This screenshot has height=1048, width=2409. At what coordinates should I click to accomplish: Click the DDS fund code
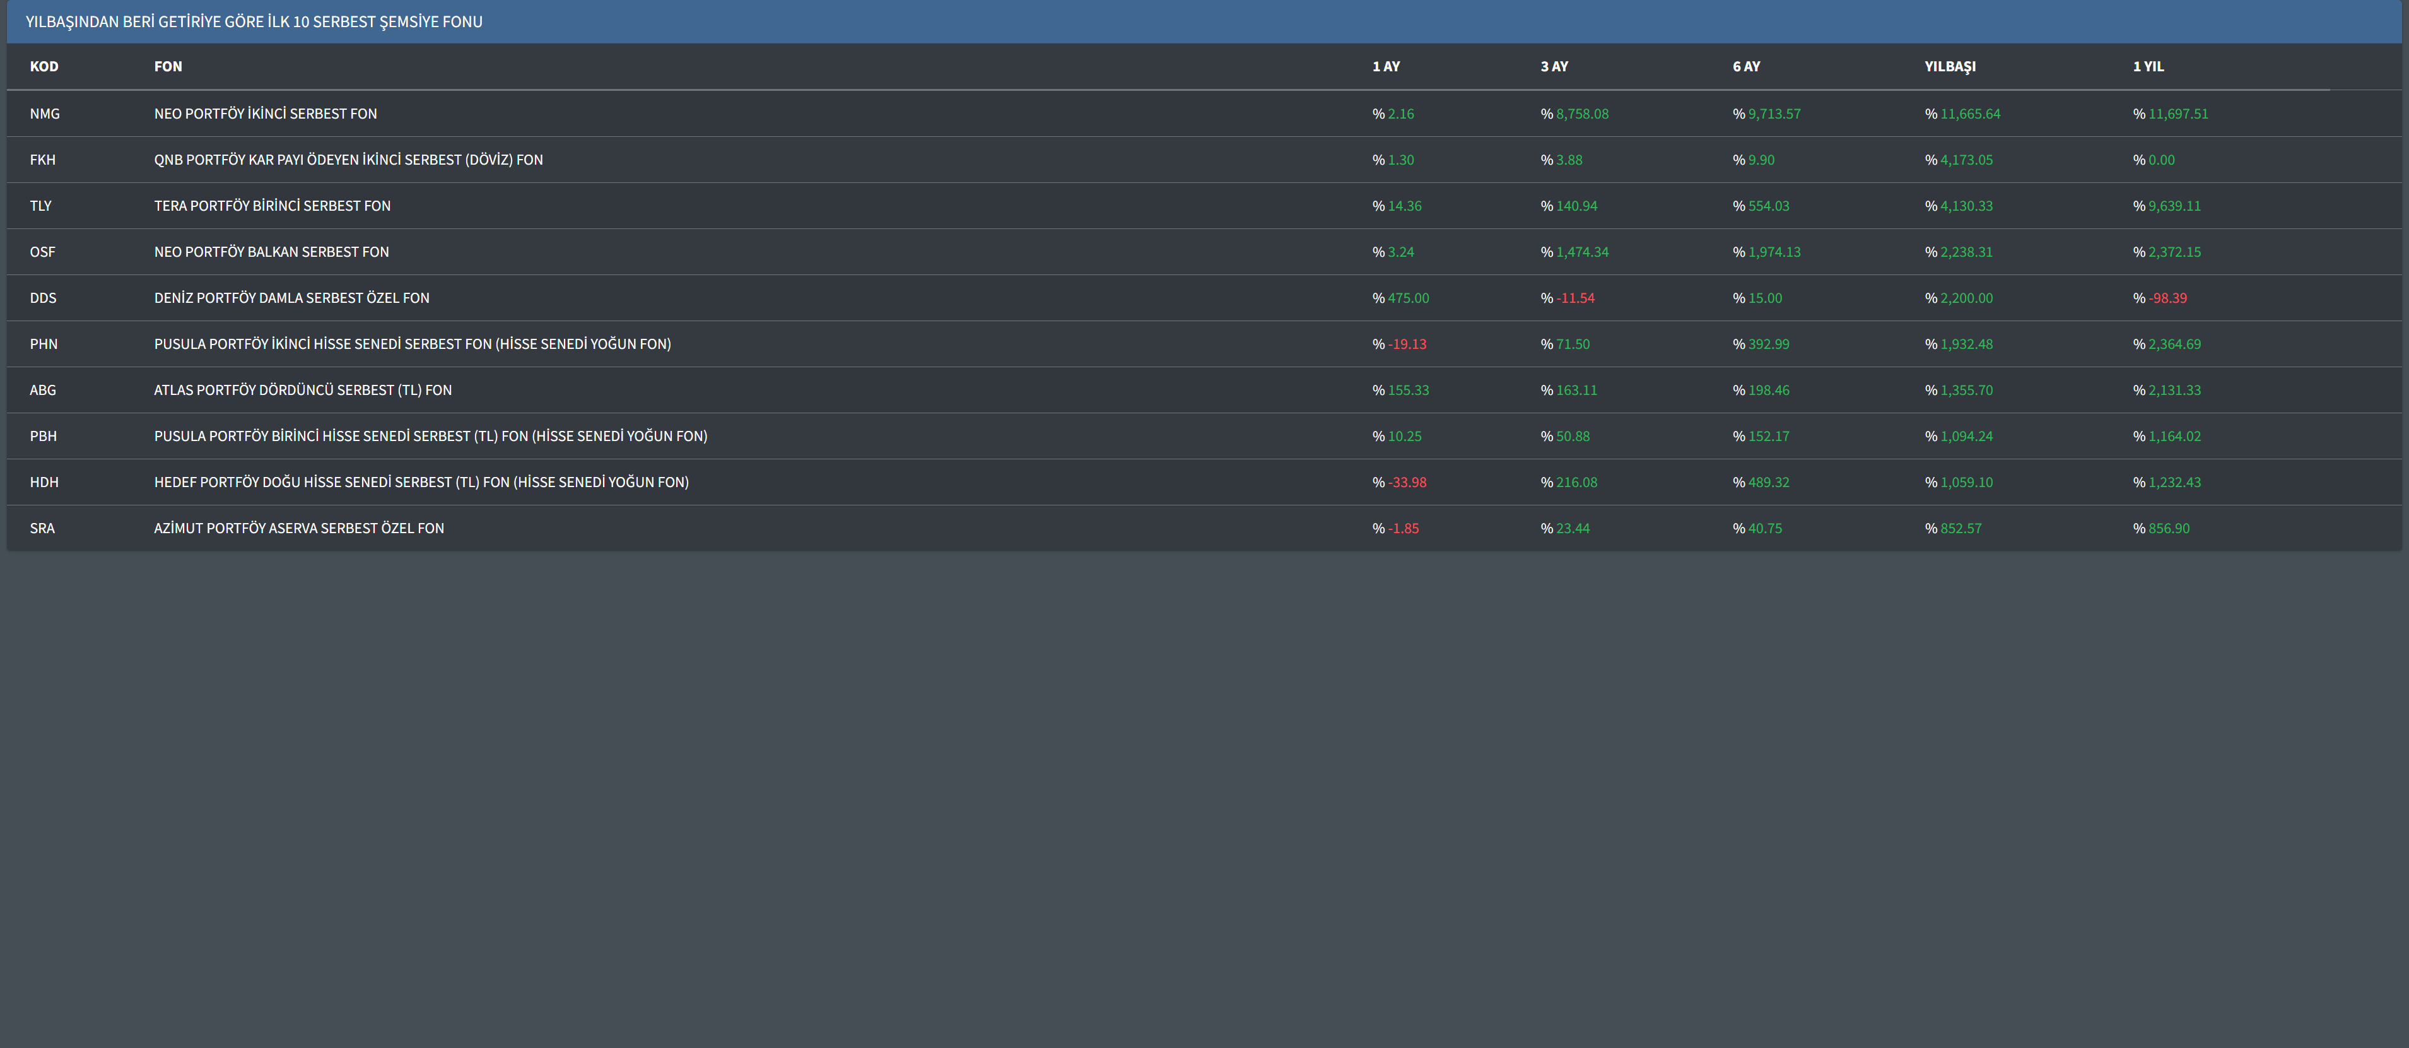(43, 298)
